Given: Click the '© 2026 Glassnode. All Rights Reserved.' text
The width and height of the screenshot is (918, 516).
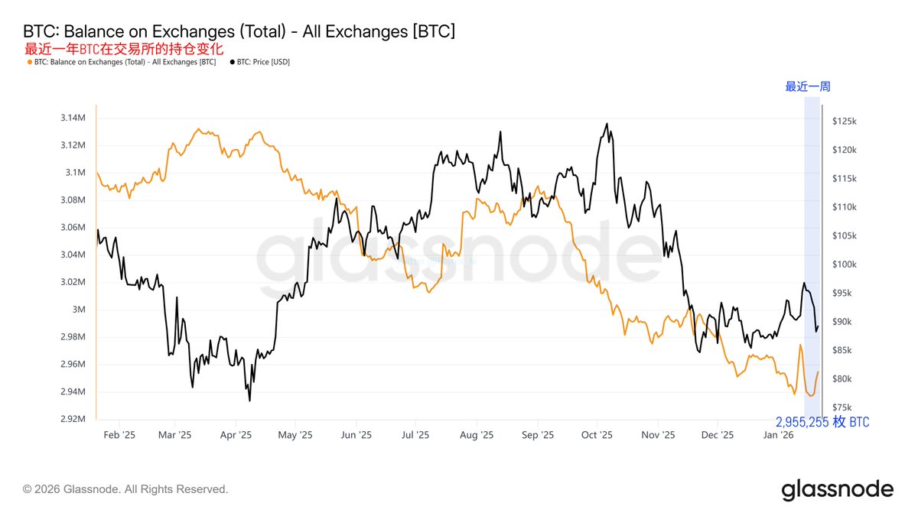Looking at the screenshot, I should coord(125,489).
